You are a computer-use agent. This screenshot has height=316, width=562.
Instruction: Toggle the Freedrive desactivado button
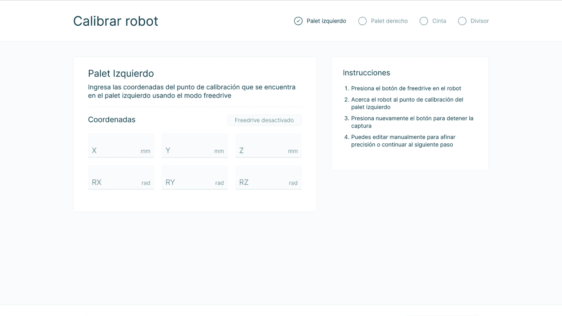264,120
